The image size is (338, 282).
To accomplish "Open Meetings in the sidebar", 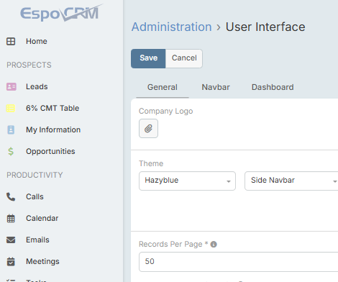I will (42, 261).
